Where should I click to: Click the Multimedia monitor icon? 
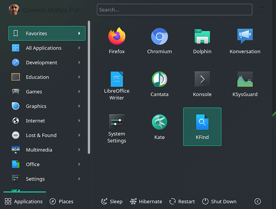(x=15, y=150)
